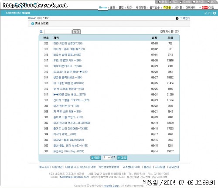Open the envelope icon fourth in top utility bar
Viewport: 218px width, 188px height.
(x=194, y=2)
